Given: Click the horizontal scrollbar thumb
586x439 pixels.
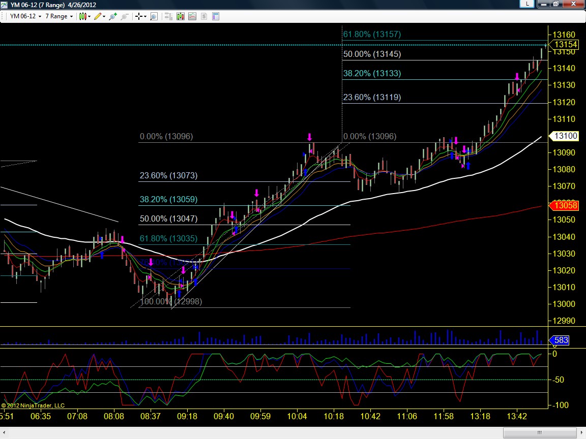Looking at the screenshot, I should pos(539,432).
